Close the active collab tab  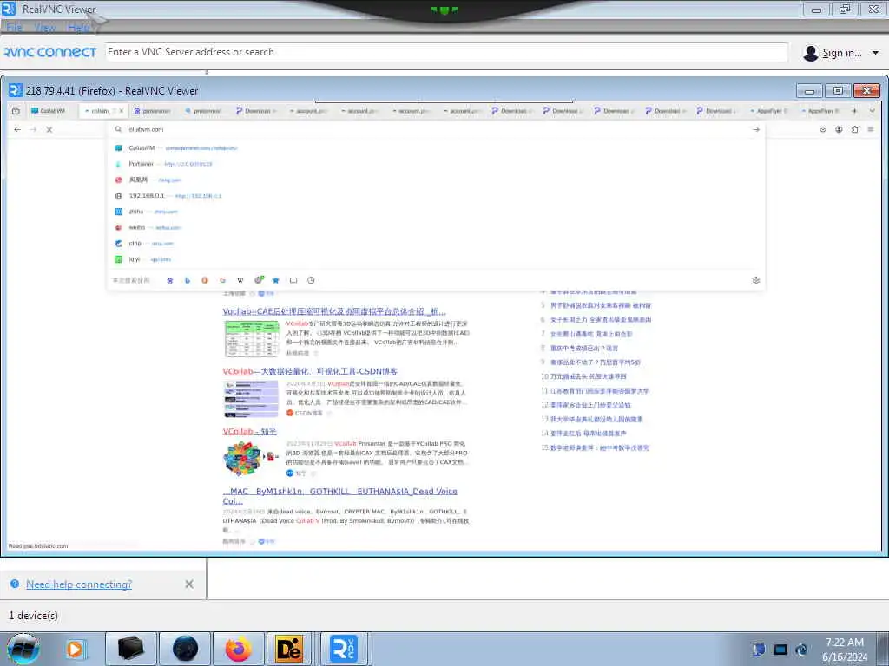click(x=121, y=111)
